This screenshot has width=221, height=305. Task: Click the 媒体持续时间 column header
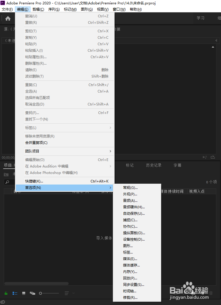(173, 191)
